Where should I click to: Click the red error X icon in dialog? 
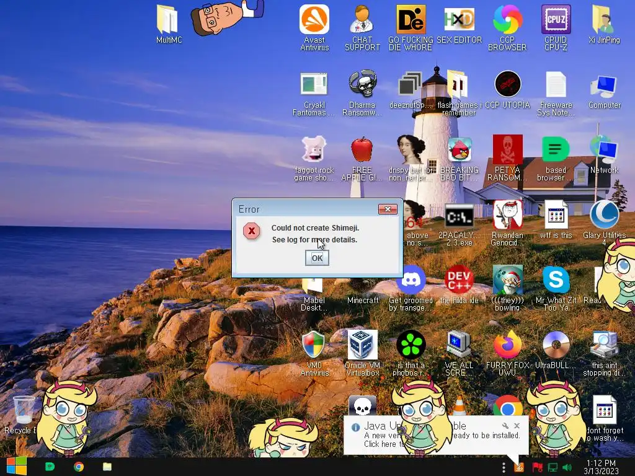[x=252, y=231]
